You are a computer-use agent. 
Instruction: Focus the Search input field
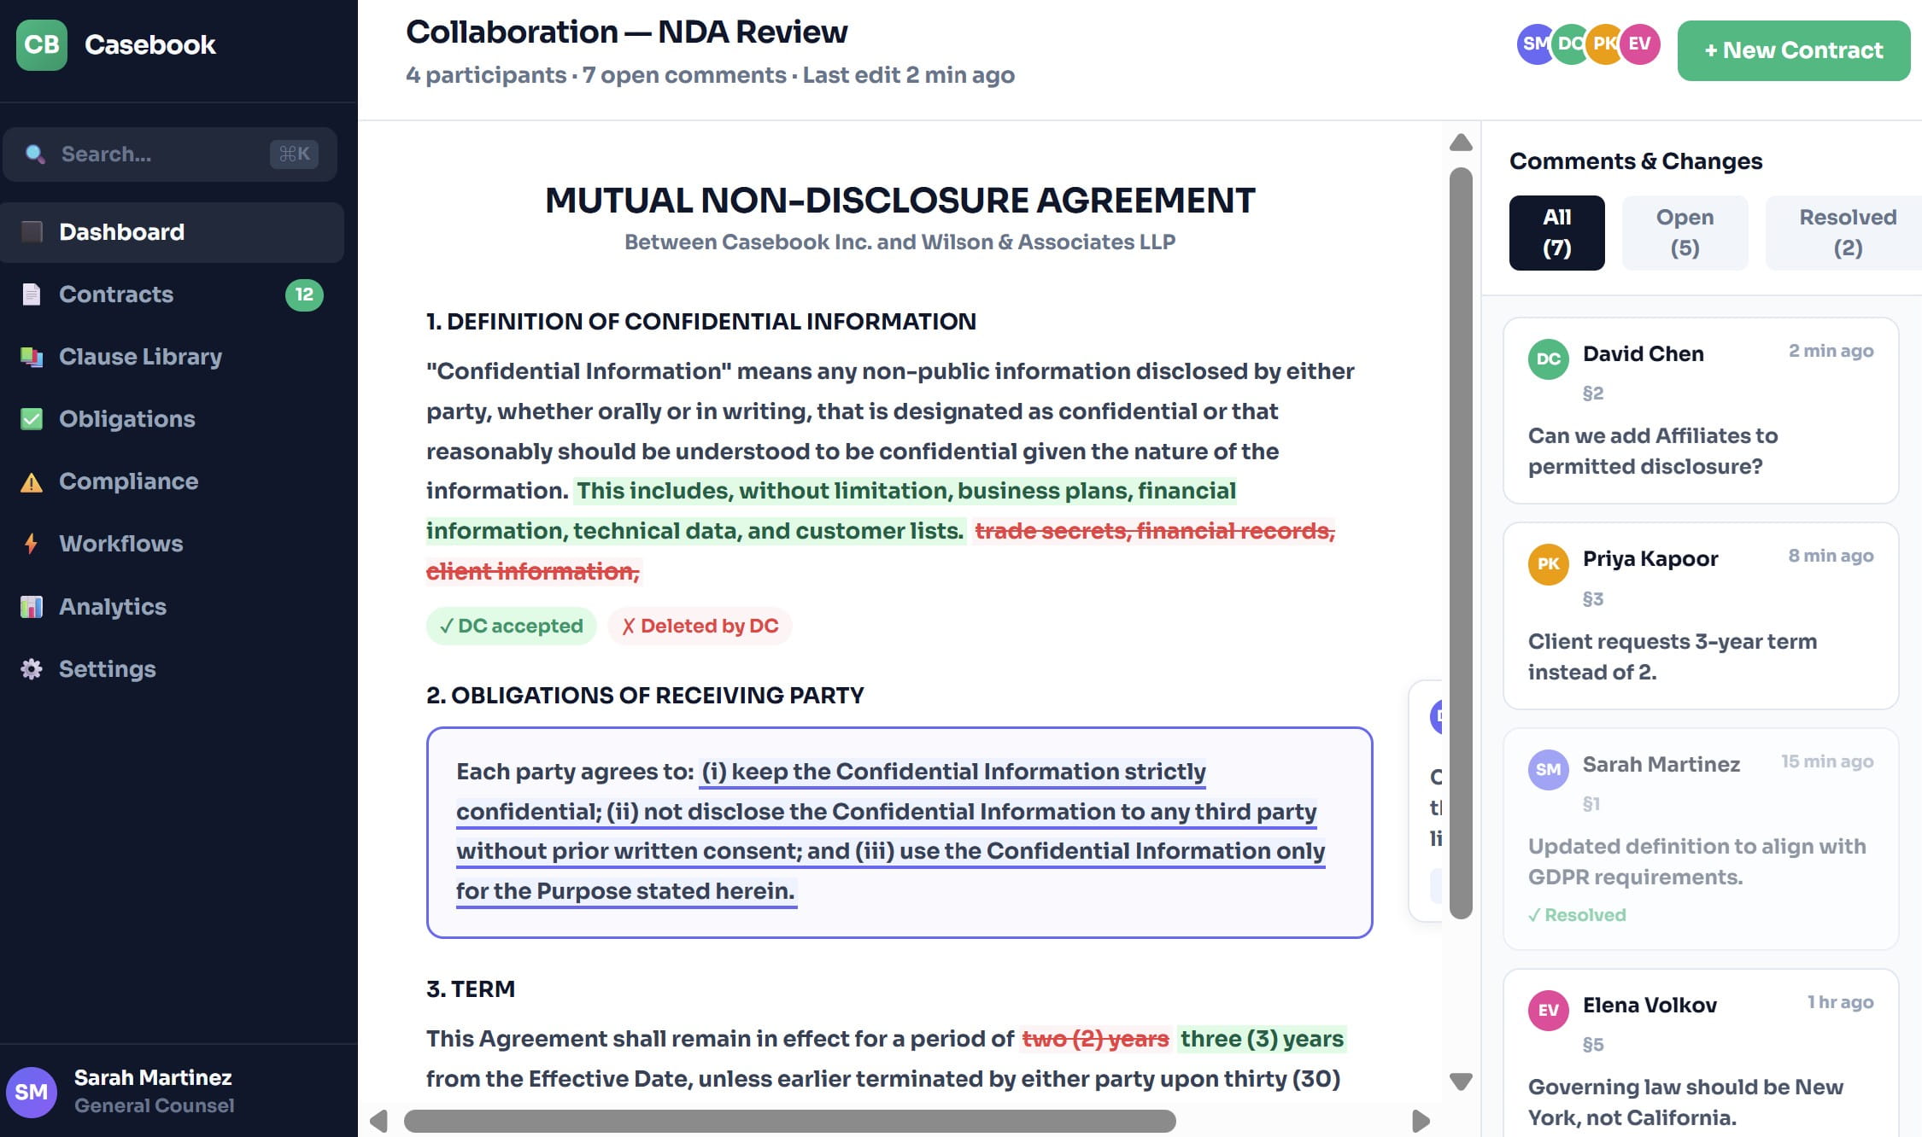[x=162, y=155]
